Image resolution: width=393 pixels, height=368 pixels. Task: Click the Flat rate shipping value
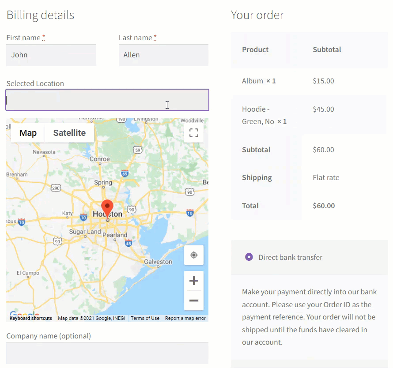click(x=326, y=177)
